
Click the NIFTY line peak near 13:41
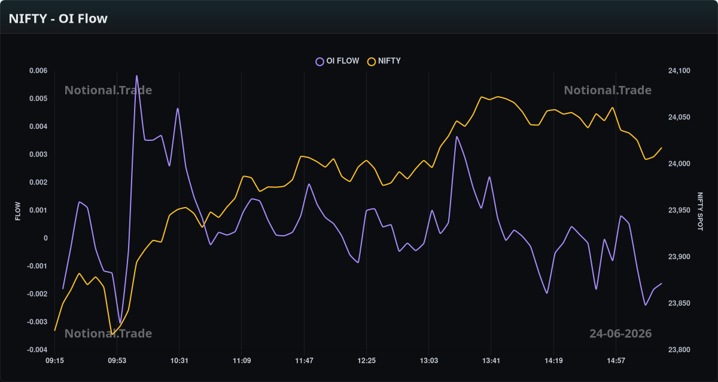[x=498, y=97]
